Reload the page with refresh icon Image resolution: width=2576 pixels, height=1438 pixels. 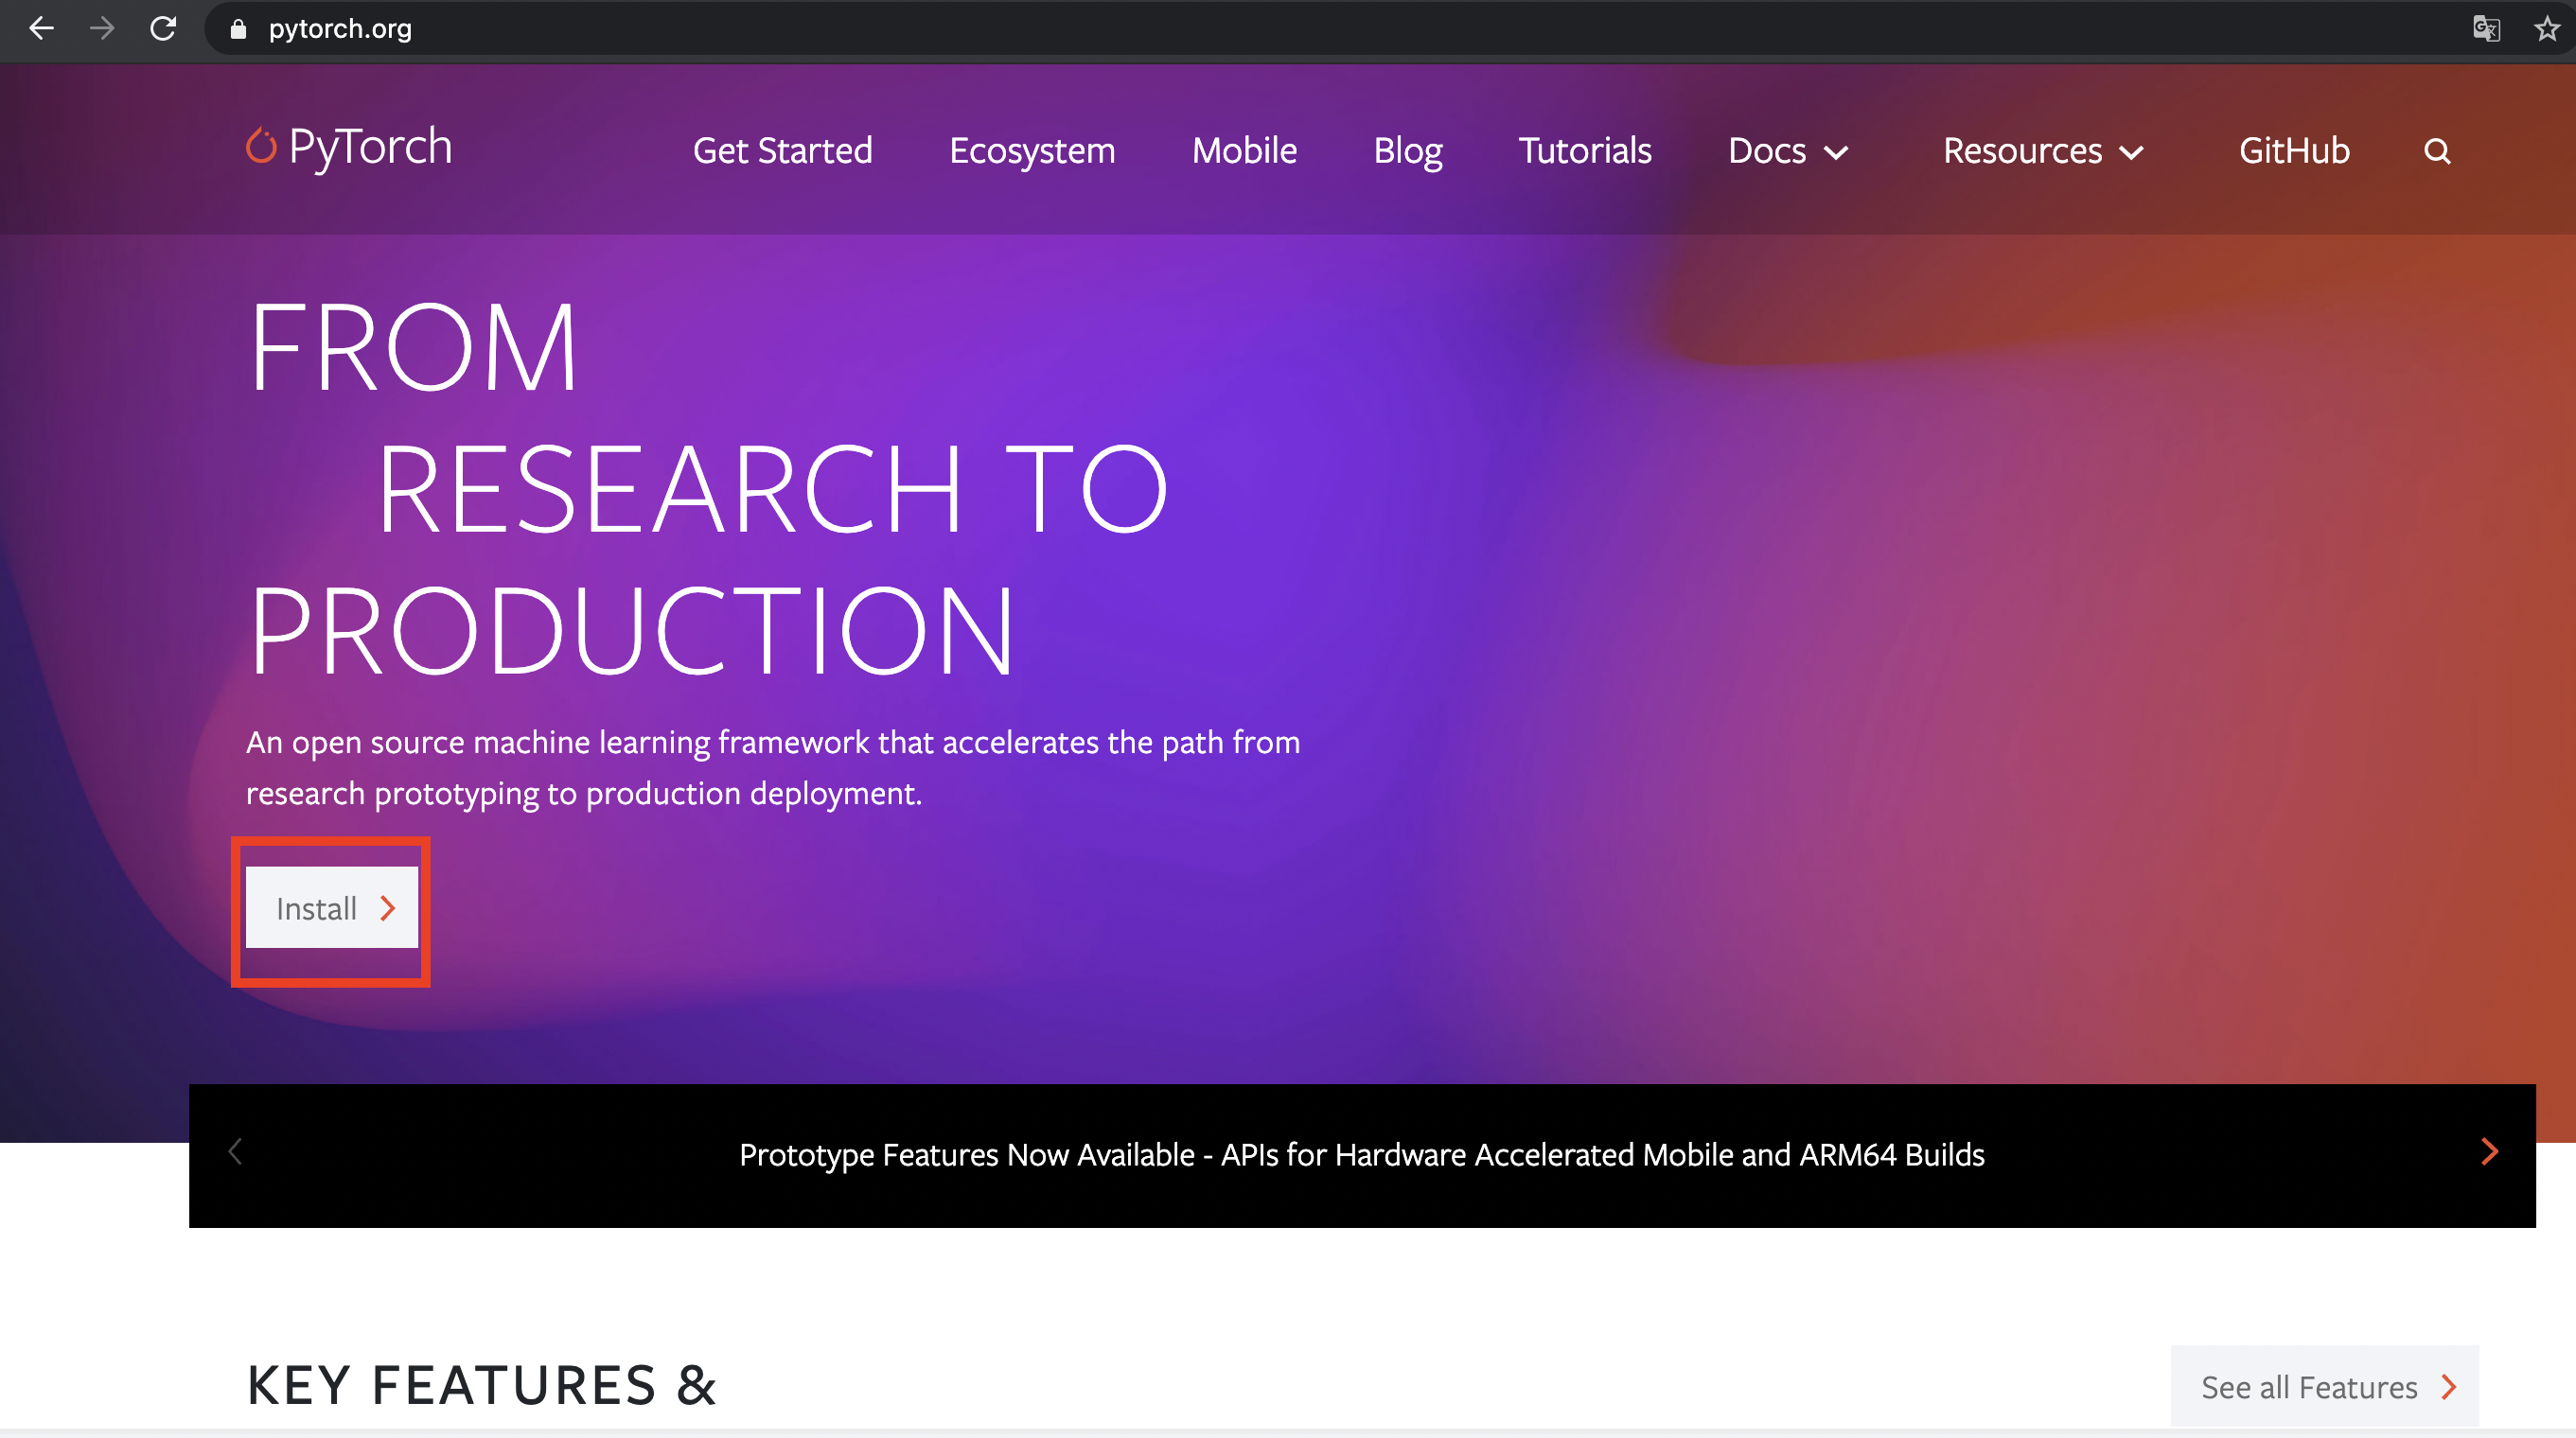(x=163, y=28)
